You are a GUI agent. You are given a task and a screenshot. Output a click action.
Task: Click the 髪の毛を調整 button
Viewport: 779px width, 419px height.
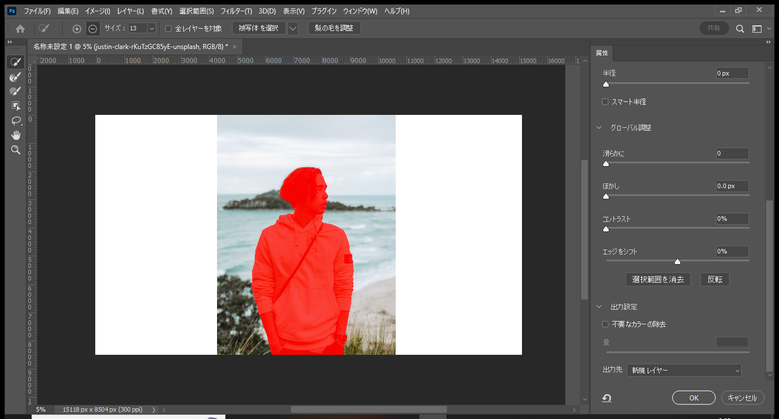click(334, 28)
